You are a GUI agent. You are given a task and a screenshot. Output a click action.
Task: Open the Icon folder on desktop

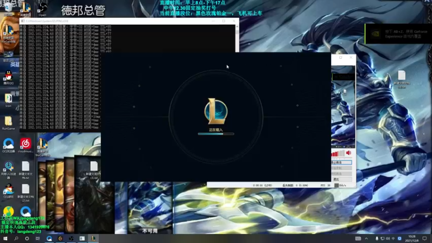point(8,100)
